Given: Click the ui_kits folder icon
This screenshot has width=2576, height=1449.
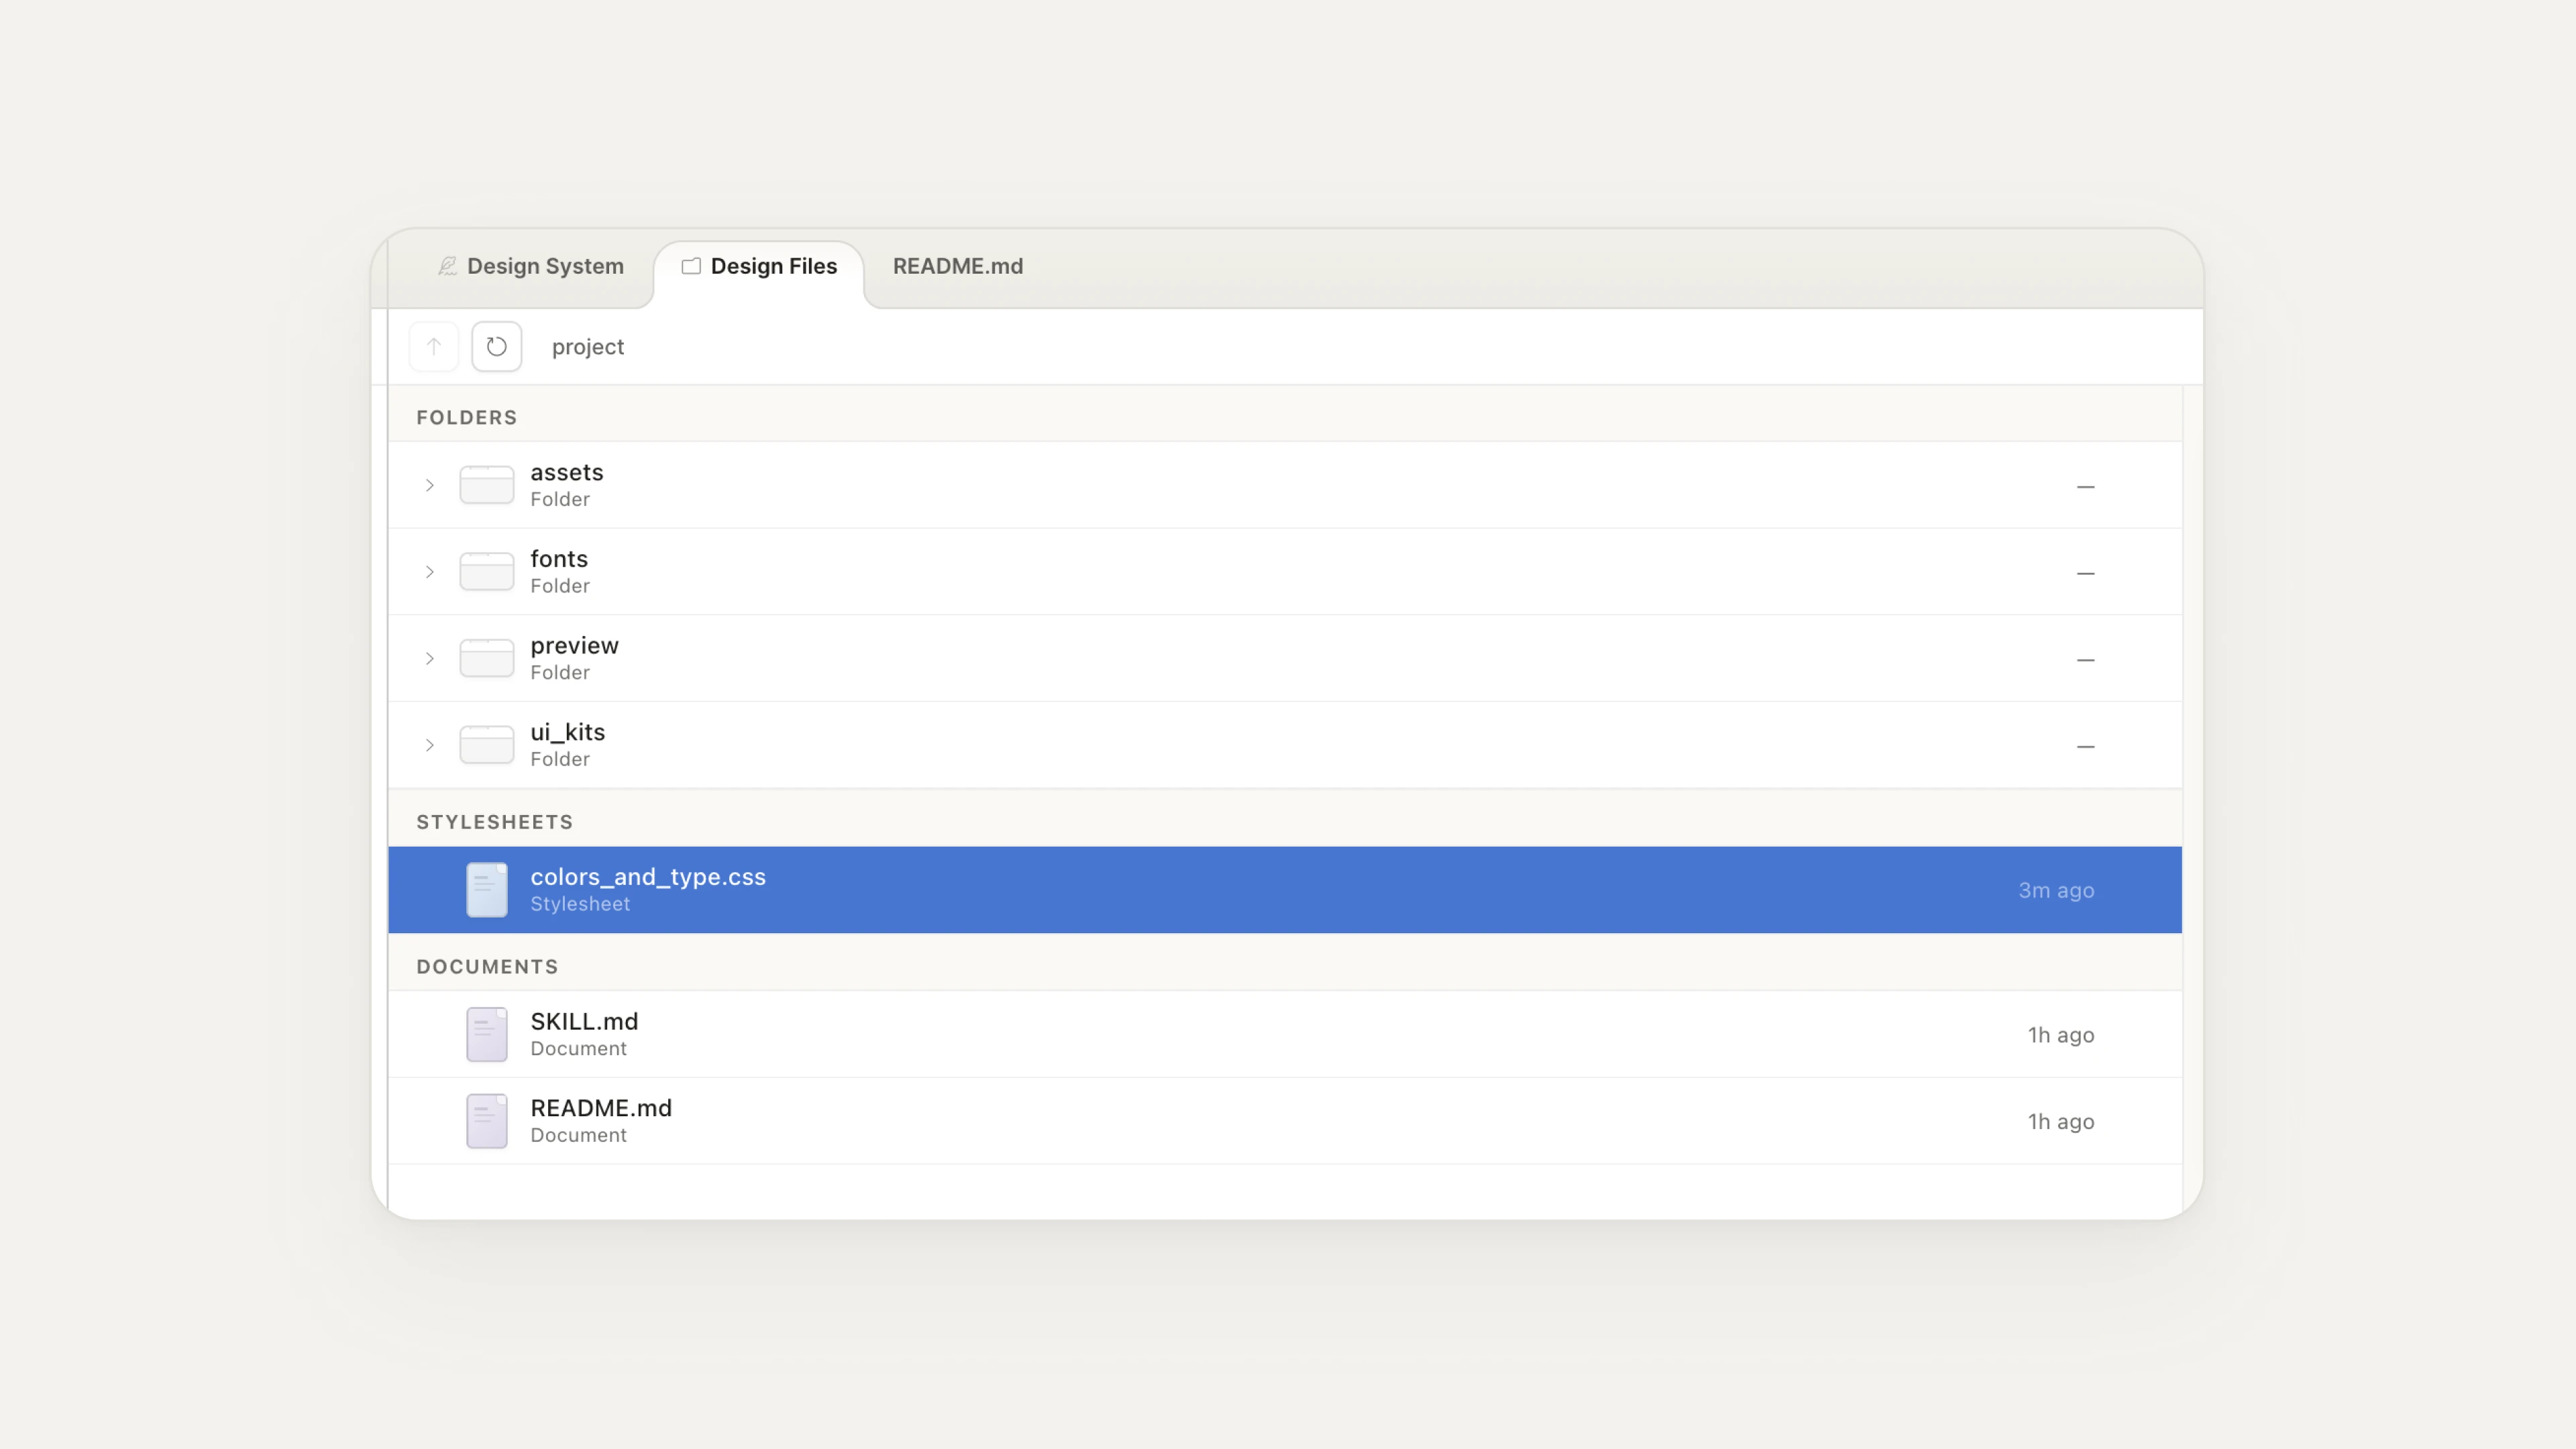Looking at the screenshot, I should 487,744.
